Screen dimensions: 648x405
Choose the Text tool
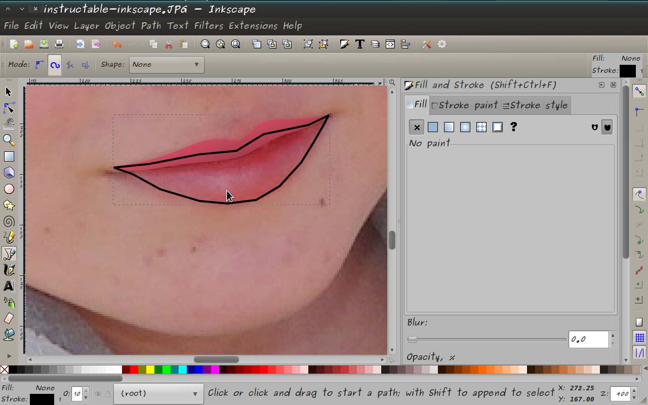[9, 286]
